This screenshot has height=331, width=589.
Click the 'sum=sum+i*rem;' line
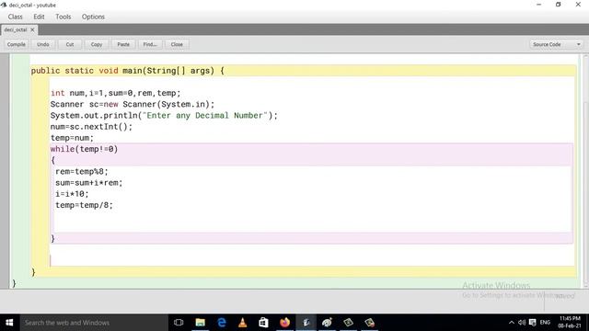point(88,183)
